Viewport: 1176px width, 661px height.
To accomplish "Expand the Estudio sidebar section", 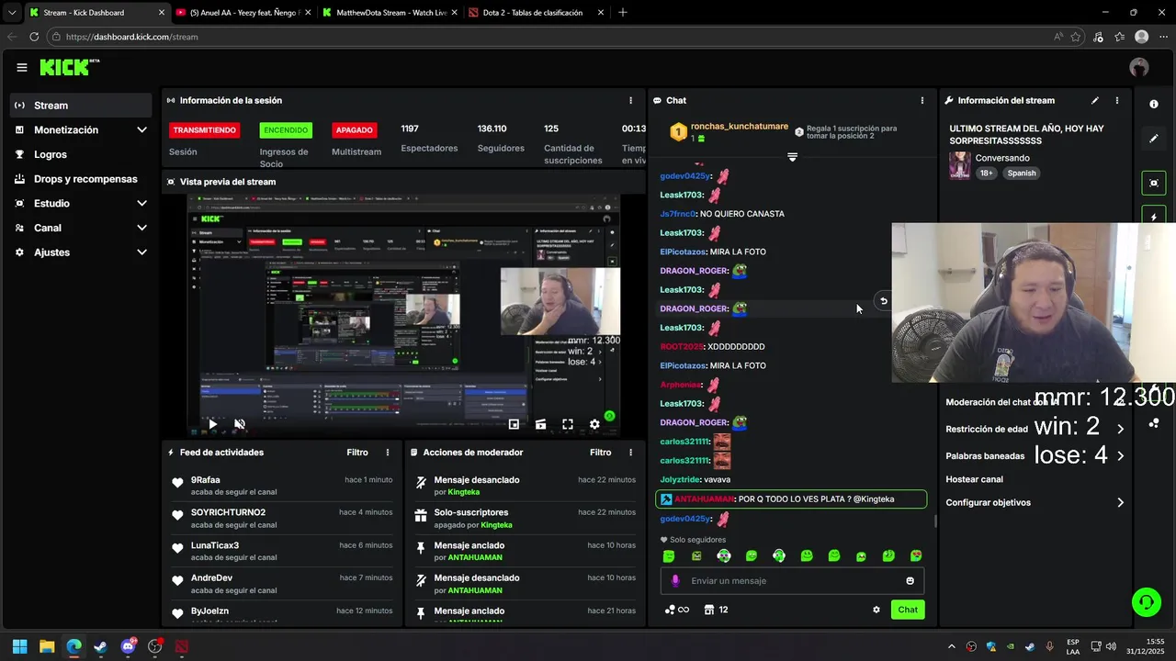I will pyautogui.click(x=82, y=203).
